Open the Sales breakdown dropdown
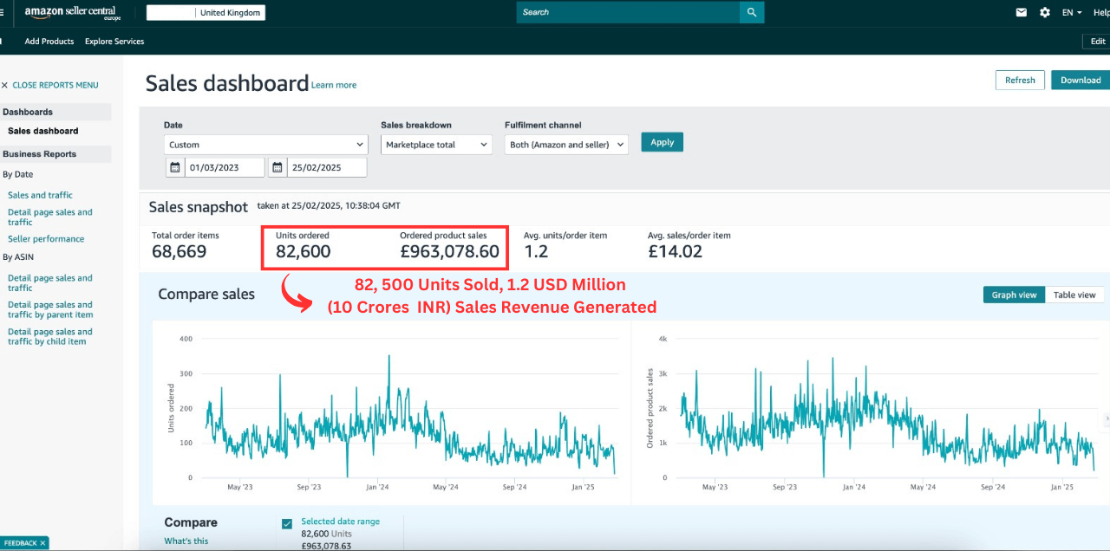 [436, 145]
